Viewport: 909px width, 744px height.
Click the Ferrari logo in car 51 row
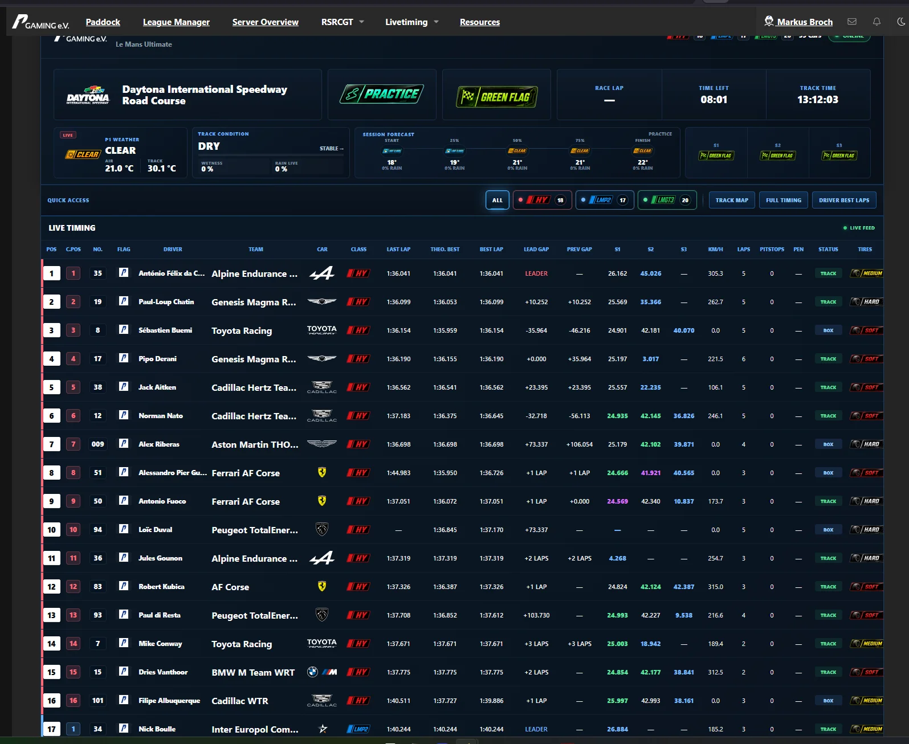click(322, 472)
